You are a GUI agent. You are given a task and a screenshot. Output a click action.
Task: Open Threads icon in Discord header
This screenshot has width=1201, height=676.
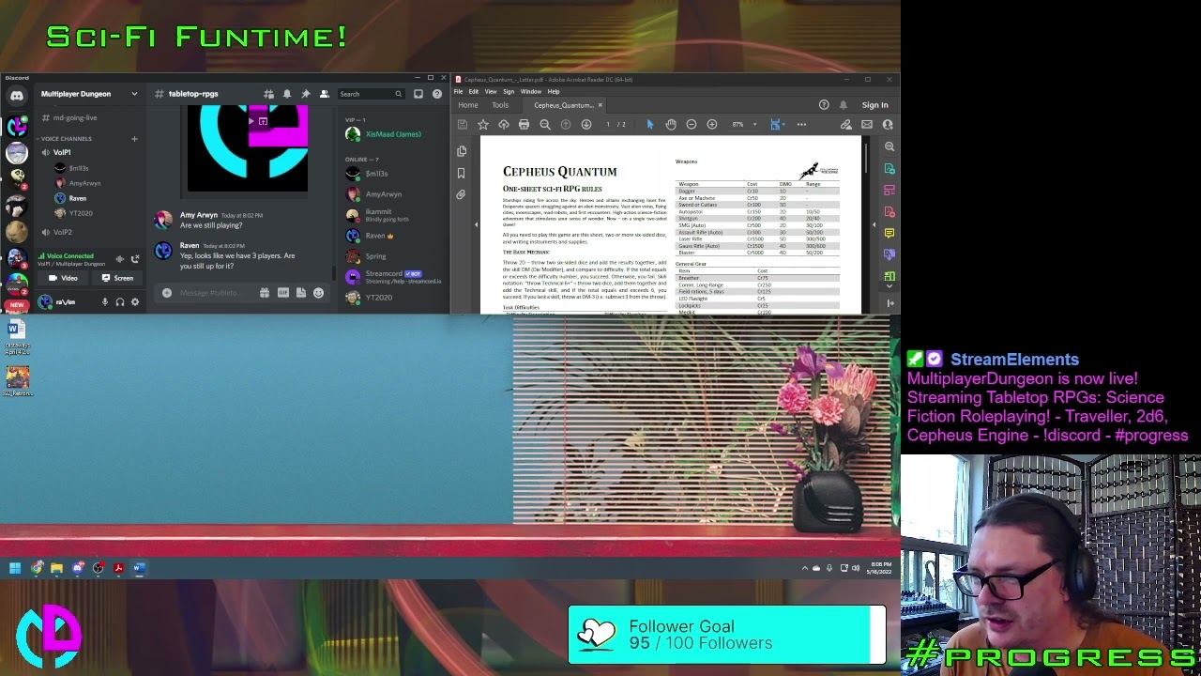coord(268,94)
